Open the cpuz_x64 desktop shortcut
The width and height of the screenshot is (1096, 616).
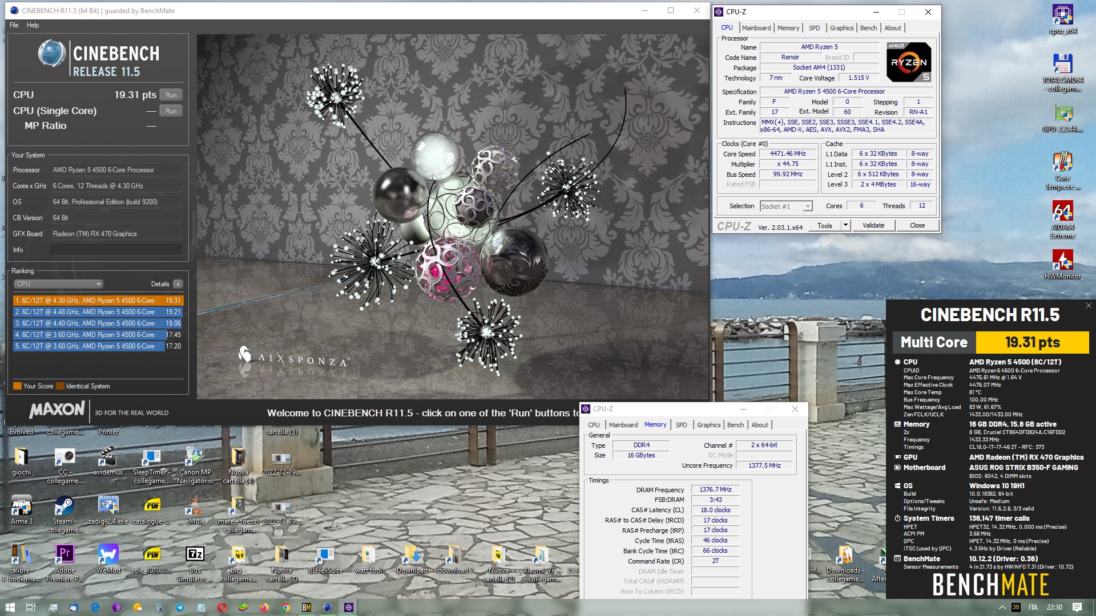point(1062,19)
